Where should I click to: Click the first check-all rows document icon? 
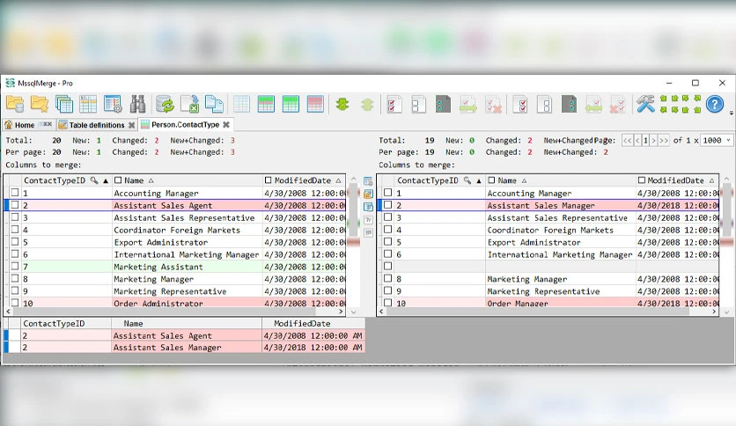(x=394, y=104)
